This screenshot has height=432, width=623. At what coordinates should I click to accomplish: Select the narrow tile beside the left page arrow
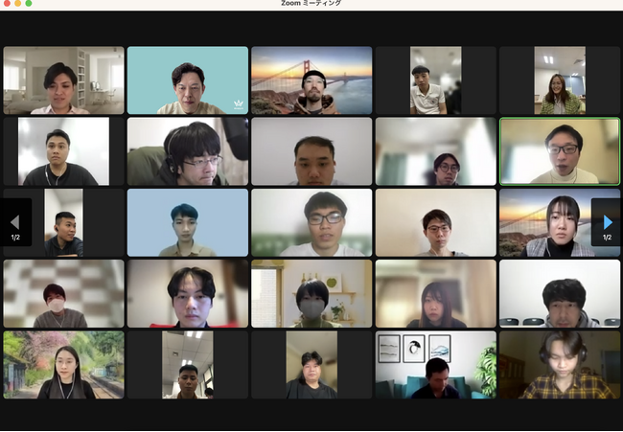63,222
